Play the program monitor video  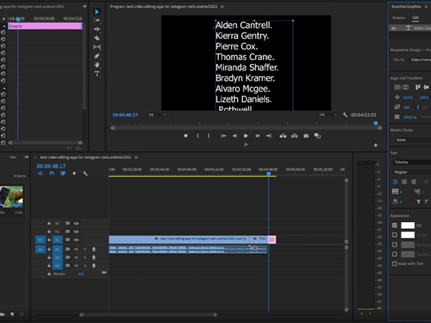(246, 136)
